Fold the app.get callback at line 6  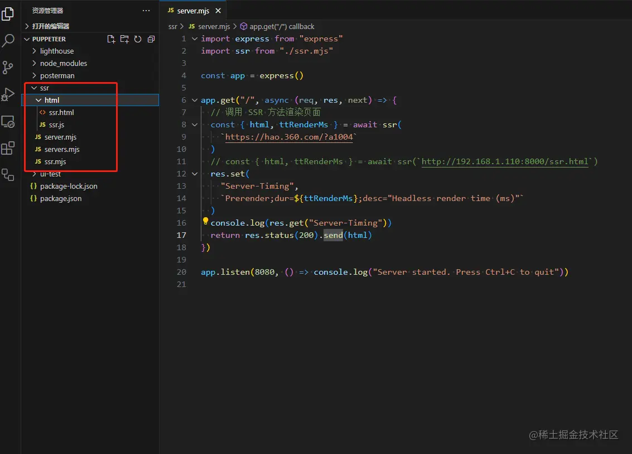pos(194,100)
